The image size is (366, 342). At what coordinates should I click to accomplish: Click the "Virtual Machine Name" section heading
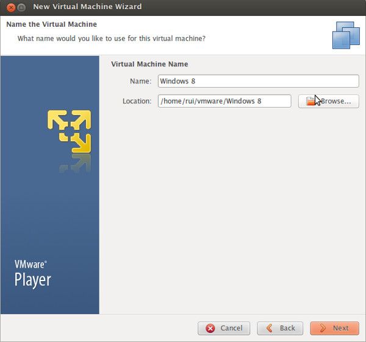click(149, 64)
